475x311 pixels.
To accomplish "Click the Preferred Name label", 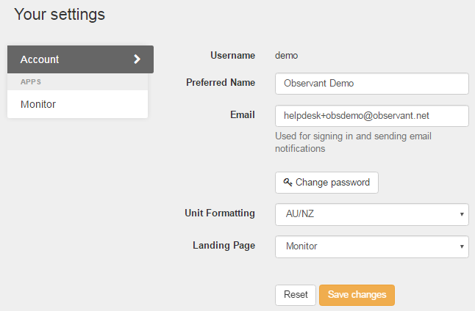I will coord(221,82).
